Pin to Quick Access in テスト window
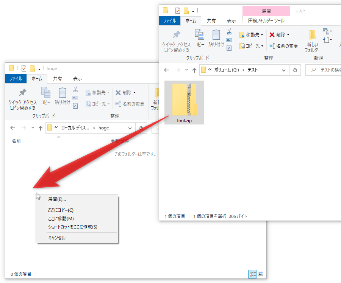Image resolution: width=341 pixels, height=283 pixels. pyautogui.click(x=176, y=41)
